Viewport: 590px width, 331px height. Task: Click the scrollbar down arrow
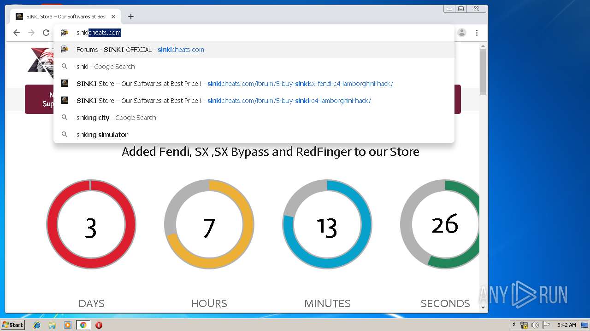click(x=483, y=308)
